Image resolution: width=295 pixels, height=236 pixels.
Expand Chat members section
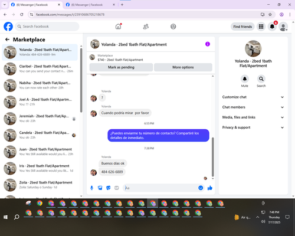point(253,107)
